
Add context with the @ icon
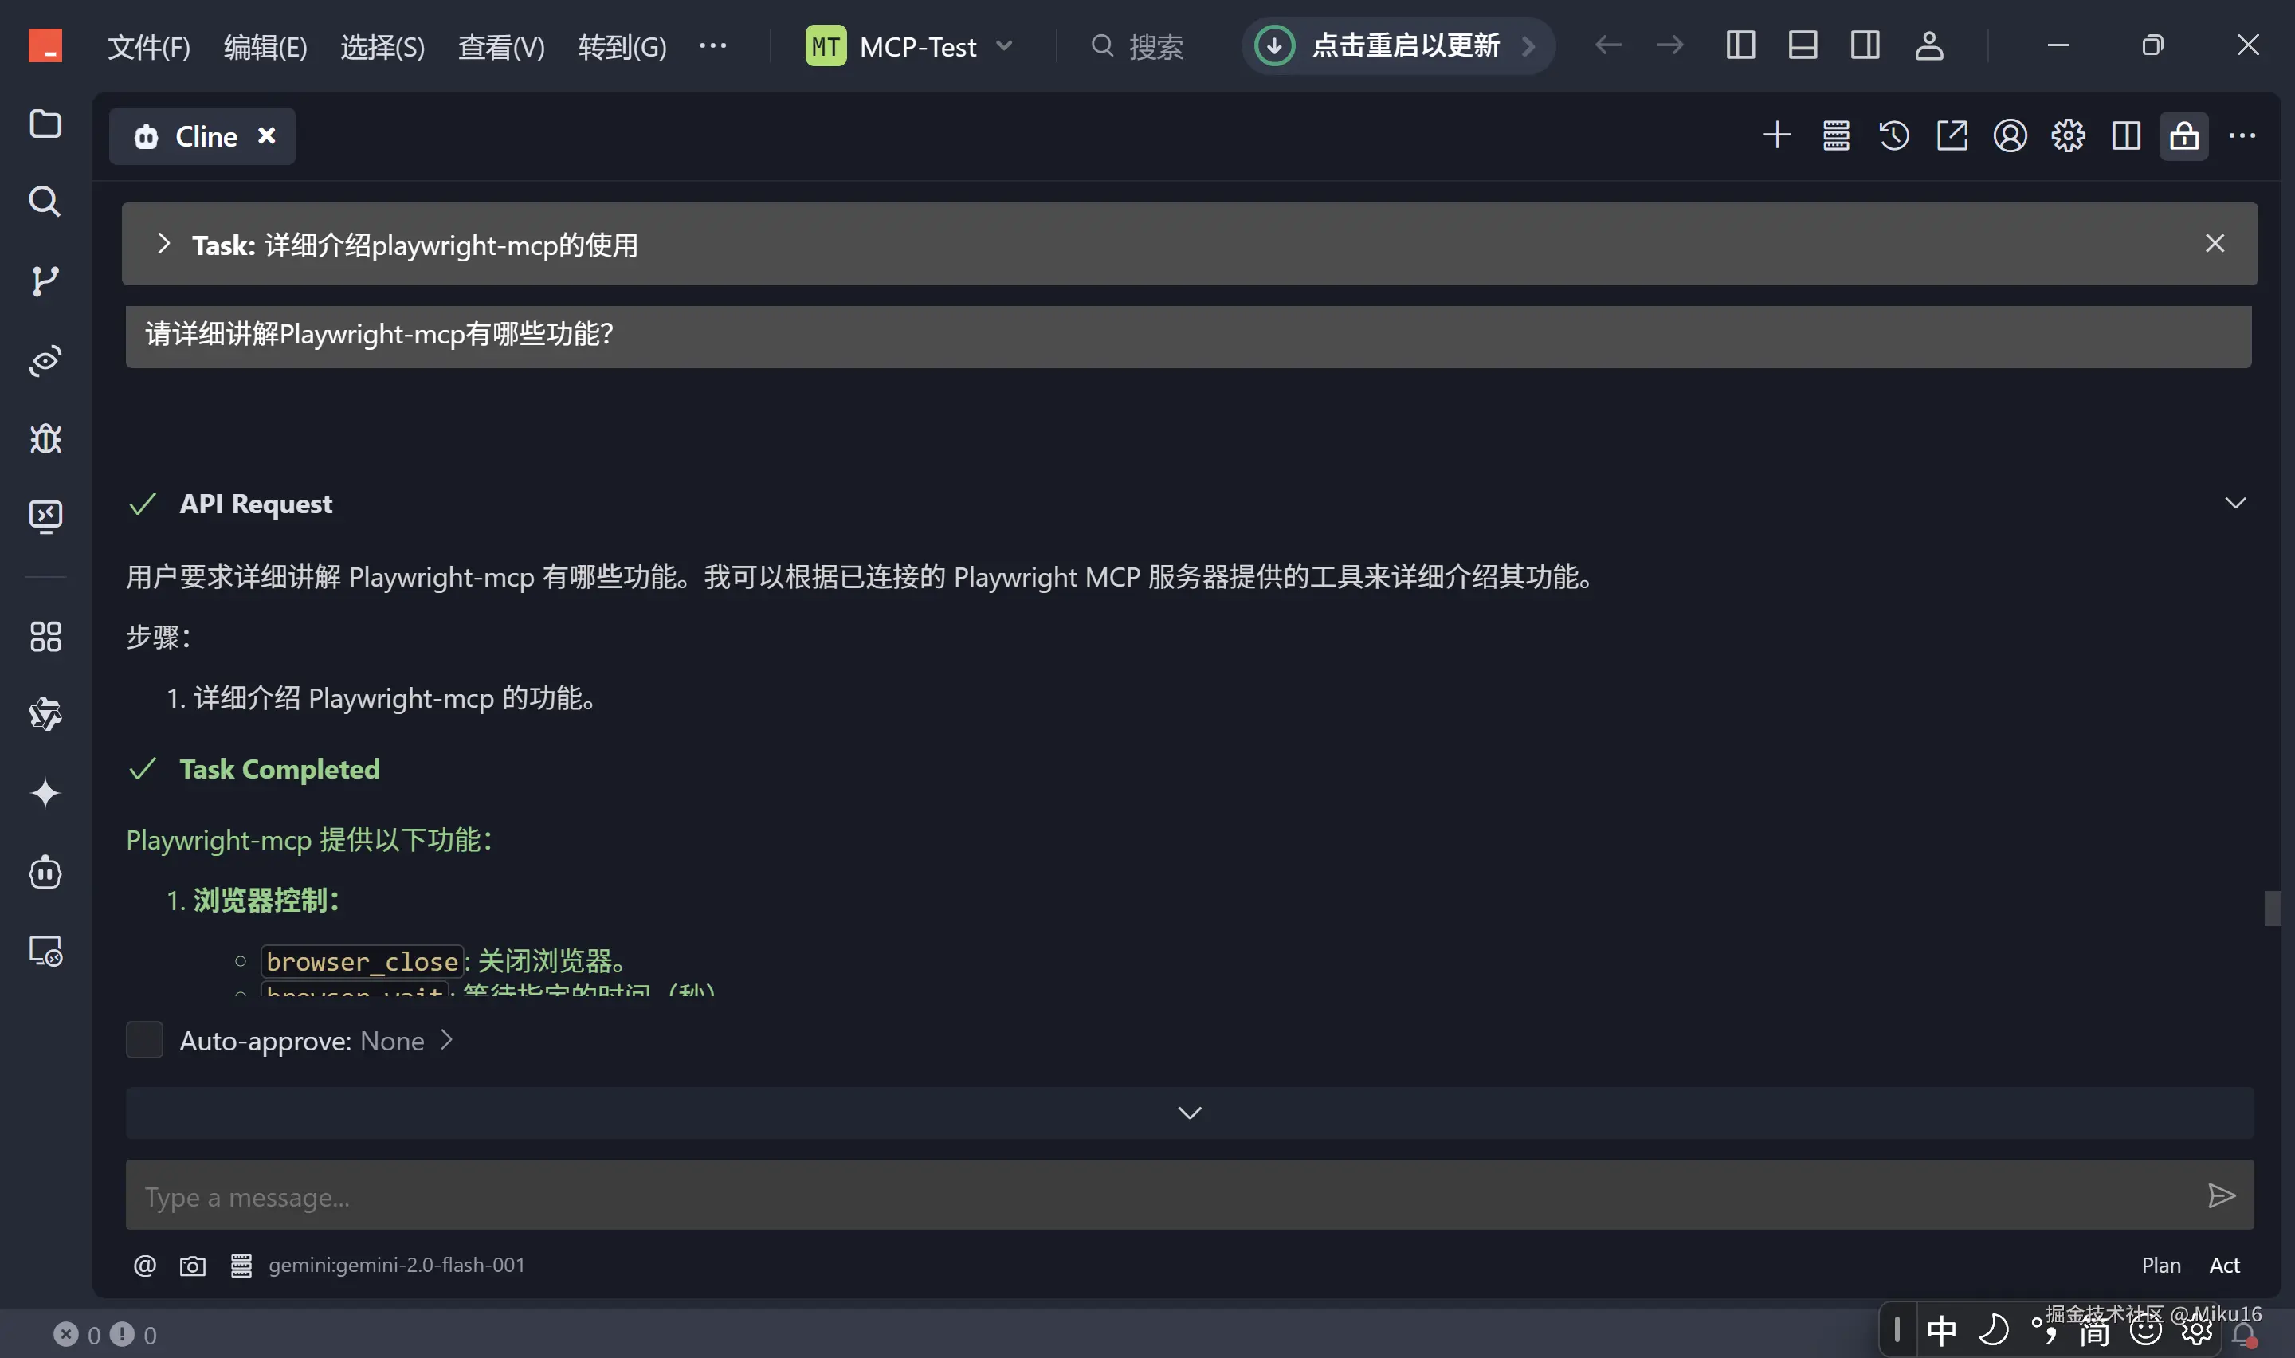coord(144,1265)
